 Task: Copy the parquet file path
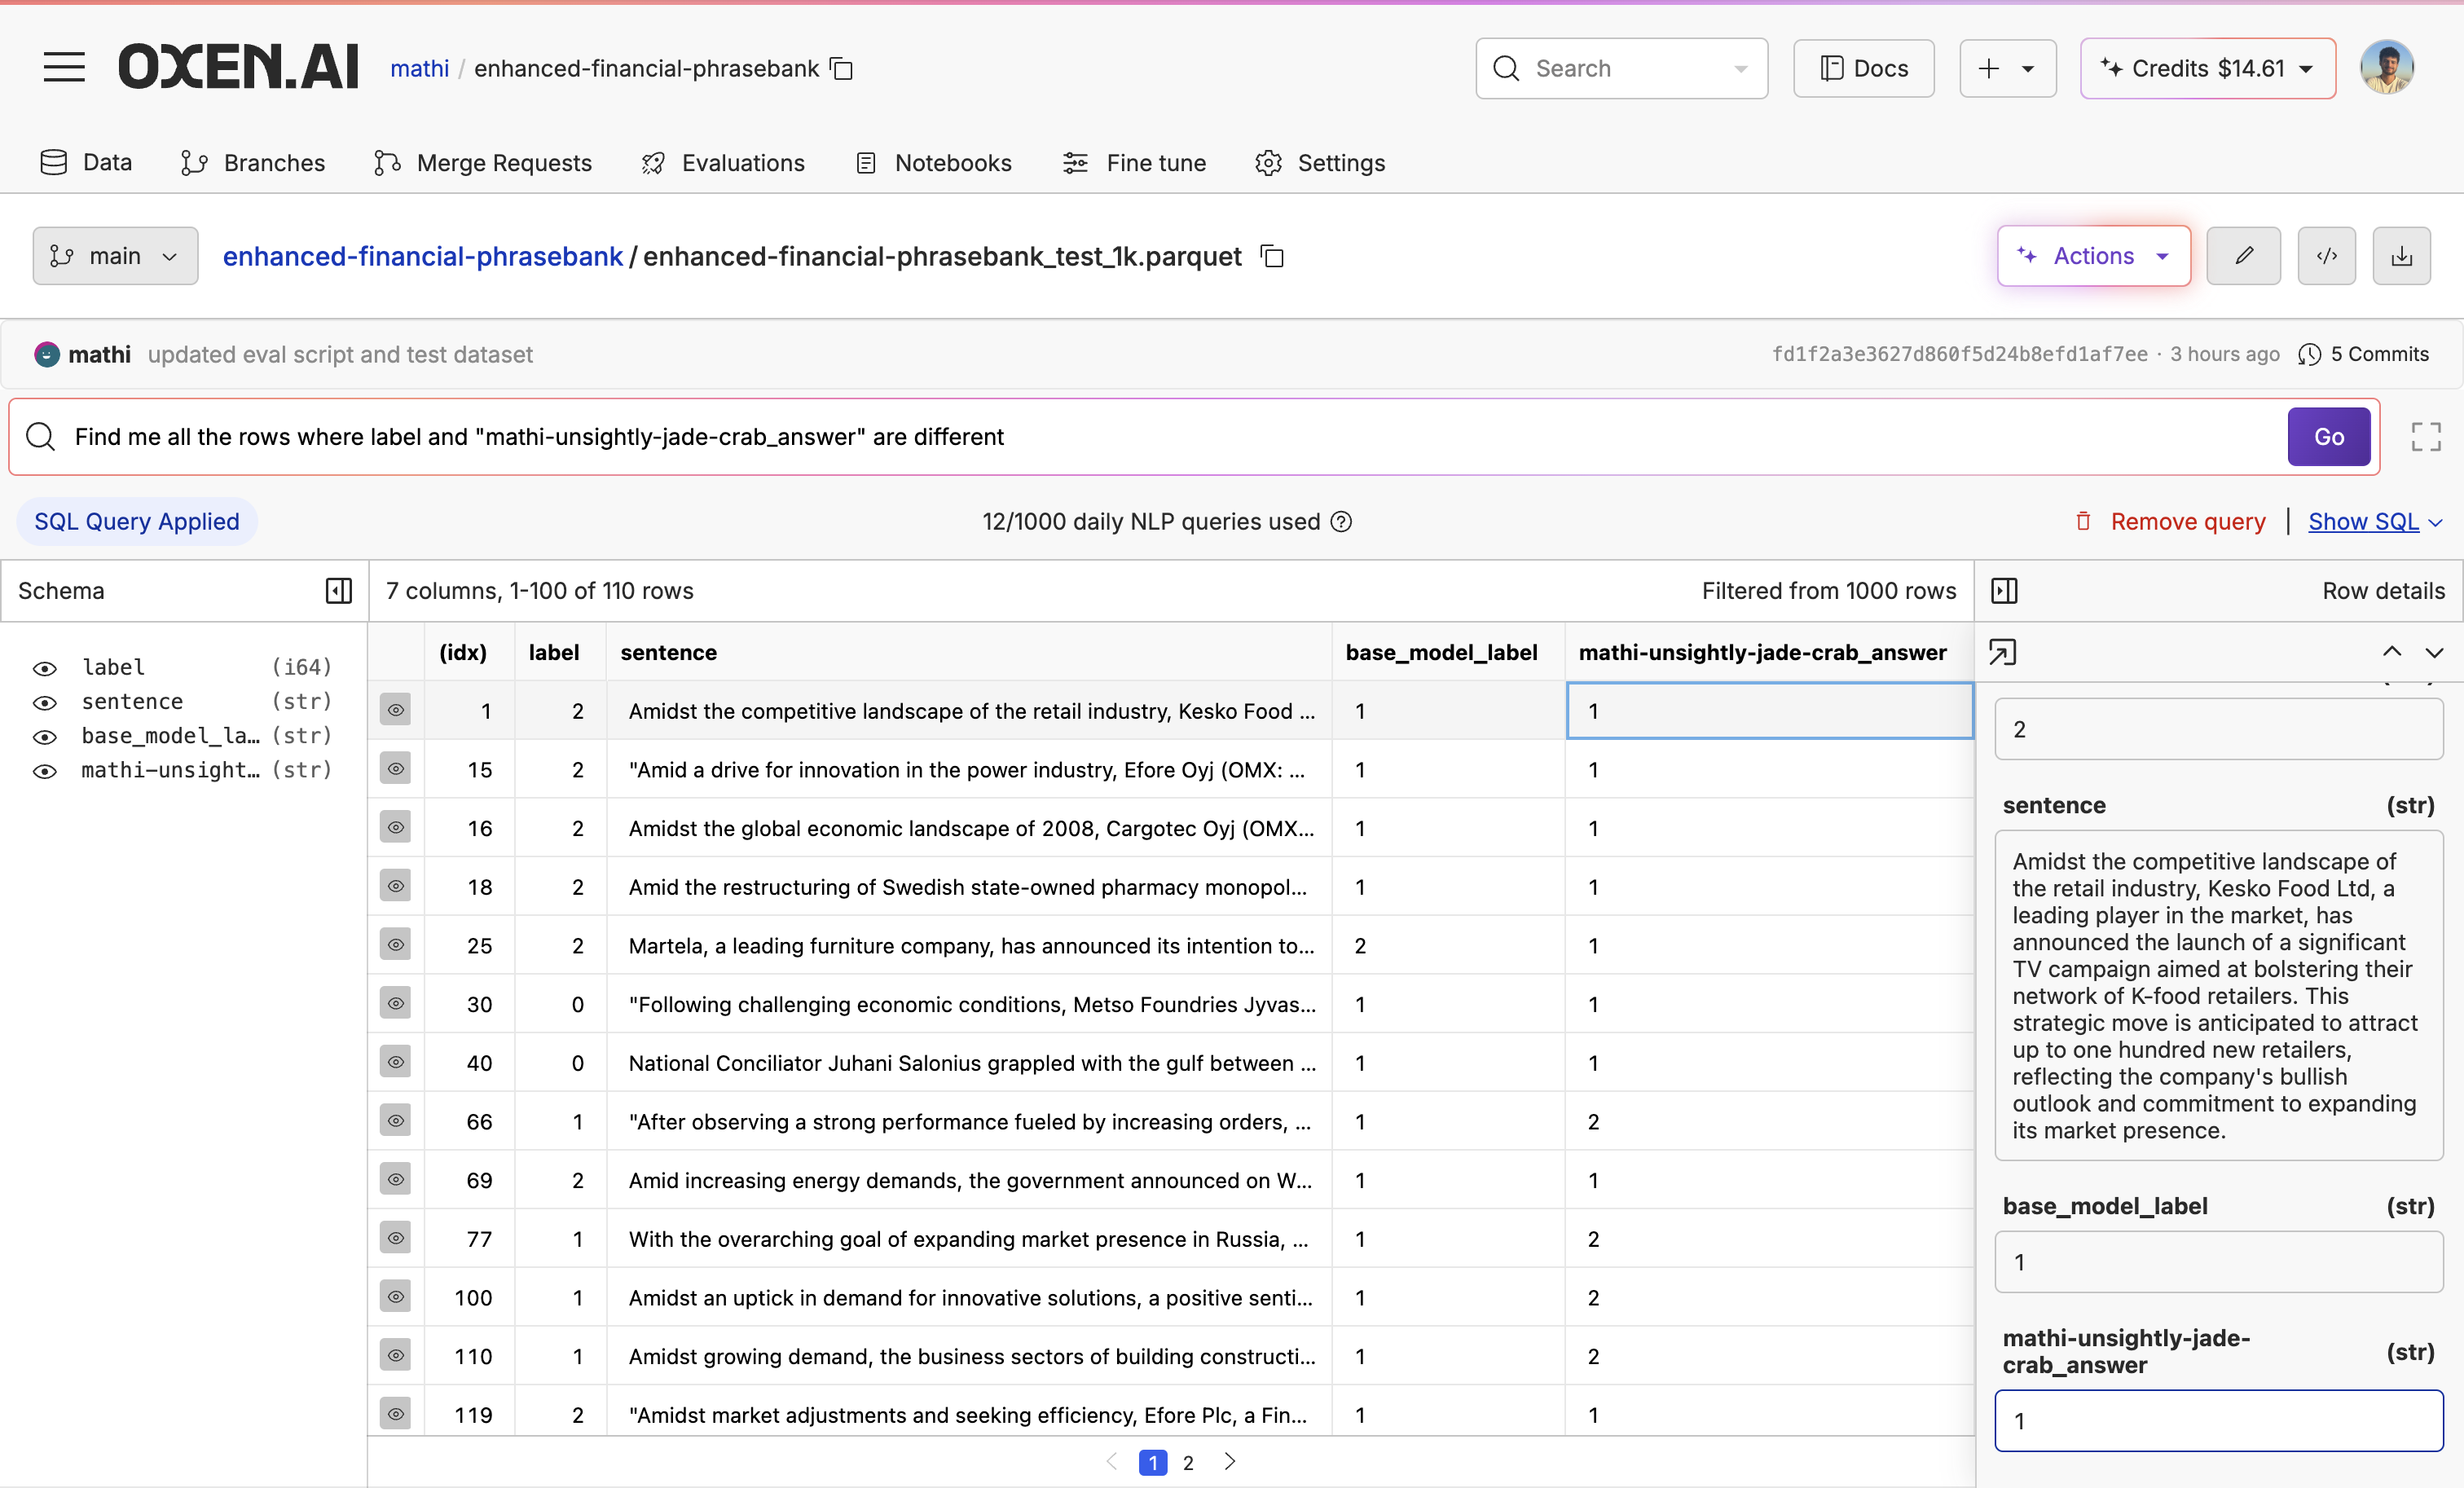[x=1272, y=257]
